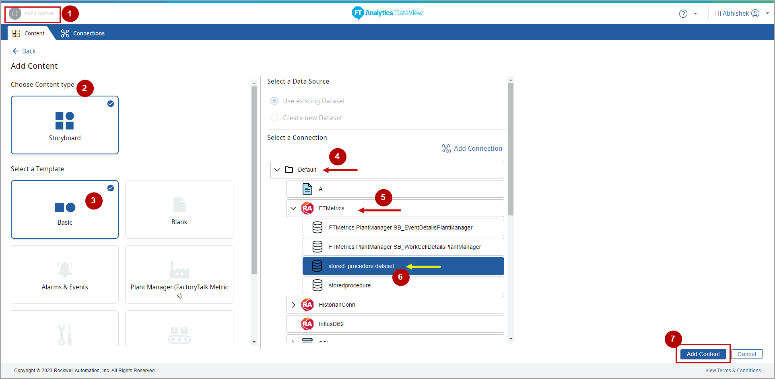Image resolution: width=775 pixels, height=379 pixels.
Task: Click the template panel scroll down arrow
Action: pyautogui.click(x=254, y=342)
